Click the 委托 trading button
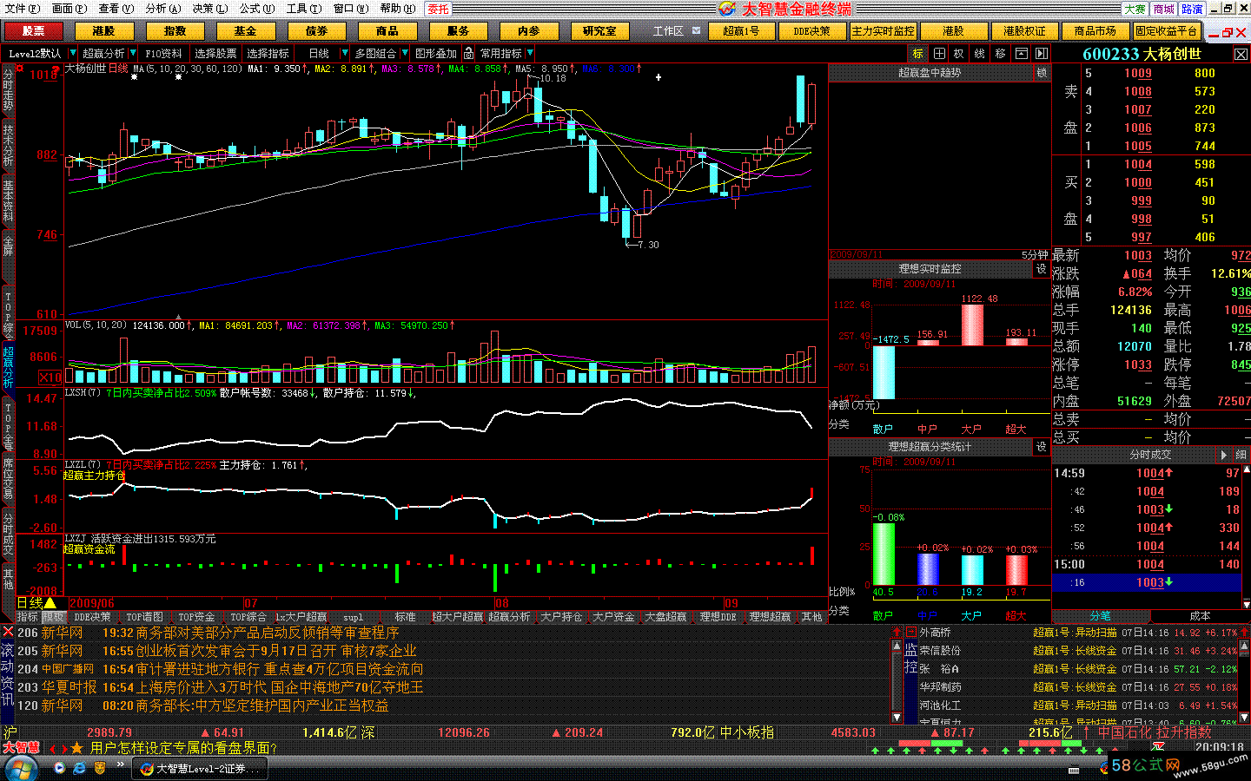This screenshot has width=1251, height=781. click(x=439, y=9)
